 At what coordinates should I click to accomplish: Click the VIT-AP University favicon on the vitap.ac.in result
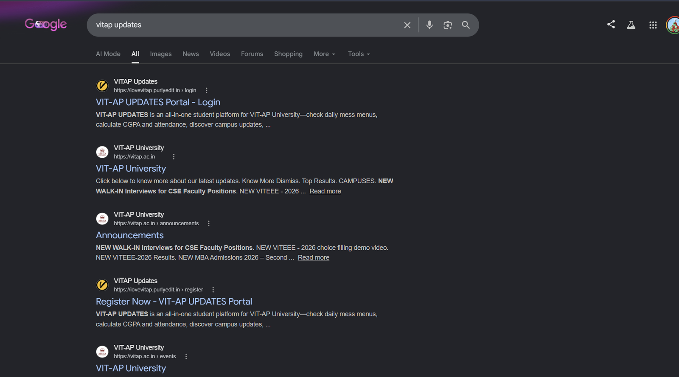point(102,152)
